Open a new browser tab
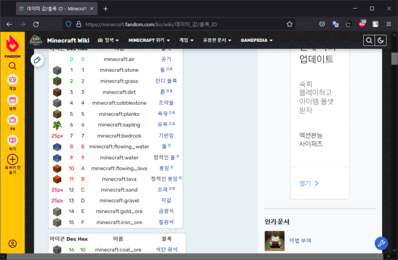The width and height of the screenshot is (398, 260). pos(106,9)
